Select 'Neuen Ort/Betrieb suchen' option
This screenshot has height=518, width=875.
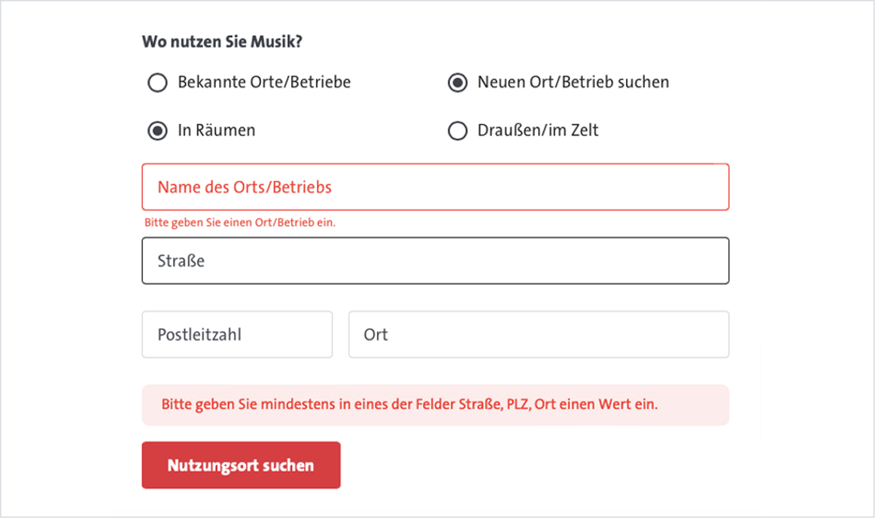click(457, 83)
